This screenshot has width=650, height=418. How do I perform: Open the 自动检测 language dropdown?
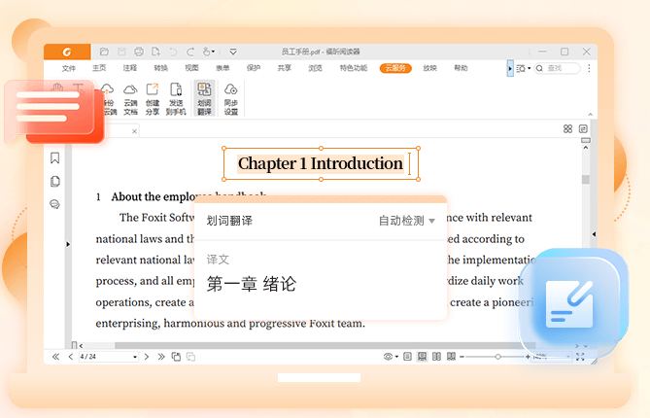pos(407,221)
